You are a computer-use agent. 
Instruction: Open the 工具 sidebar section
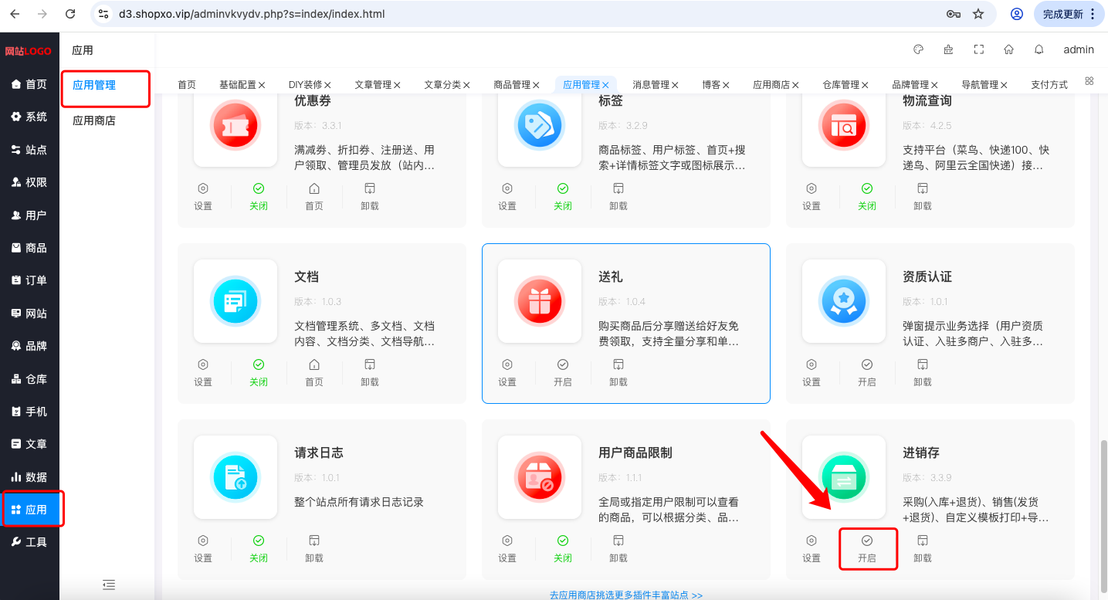[x=29, y=542]
